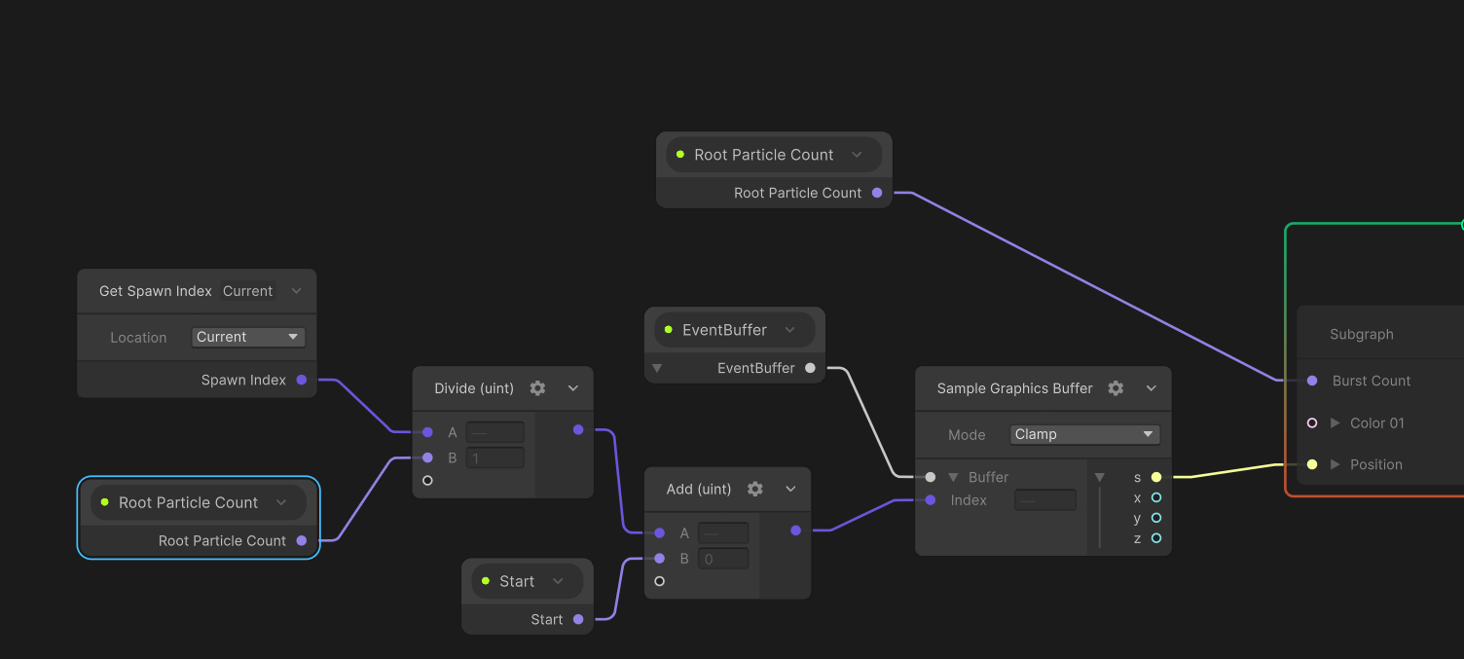Open the Add node settings gear
1464x659 pixels.
pyautogui.click(x=755, y=489)
